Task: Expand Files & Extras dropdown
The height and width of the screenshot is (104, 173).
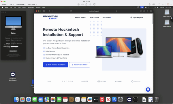Action: (32, 4)
